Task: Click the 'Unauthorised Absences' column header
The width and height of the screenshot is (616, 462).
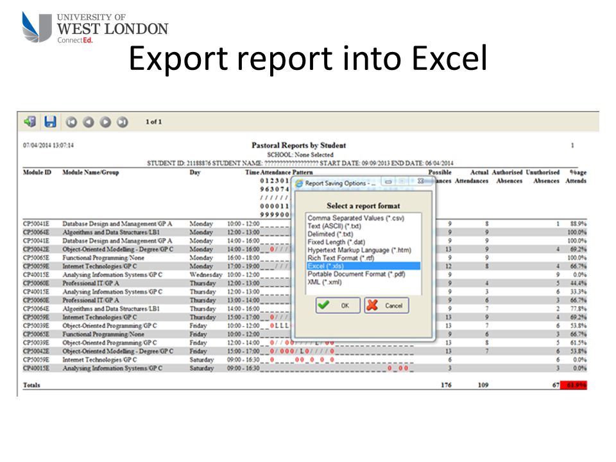Action: [543, 176]
